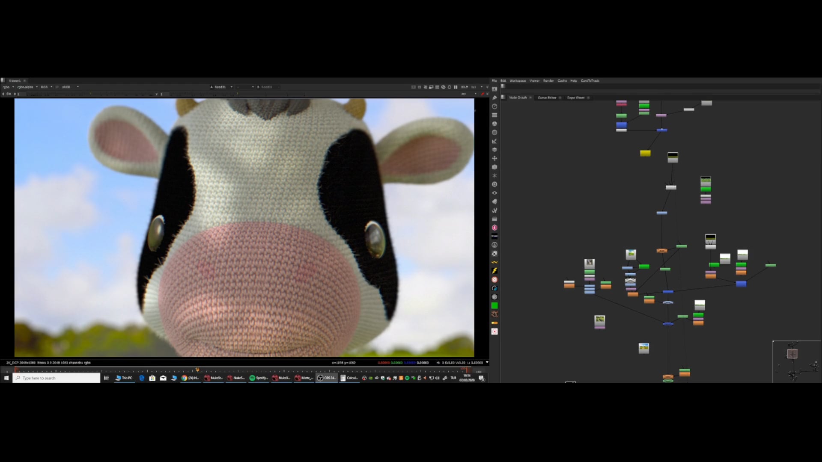Open the 3D nodes cube icon
This screenshot has height=462, width=822.
[494, 167]
